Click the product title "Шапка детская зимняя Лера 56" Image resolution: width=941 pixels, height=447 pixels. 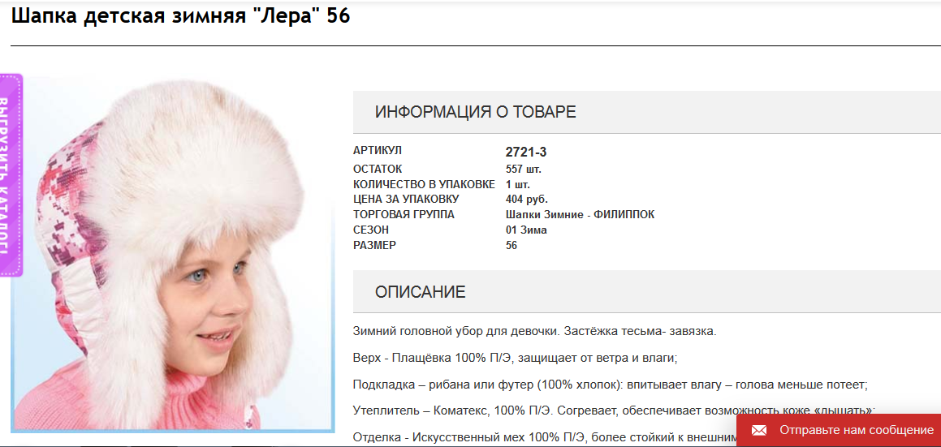point(180,16)
